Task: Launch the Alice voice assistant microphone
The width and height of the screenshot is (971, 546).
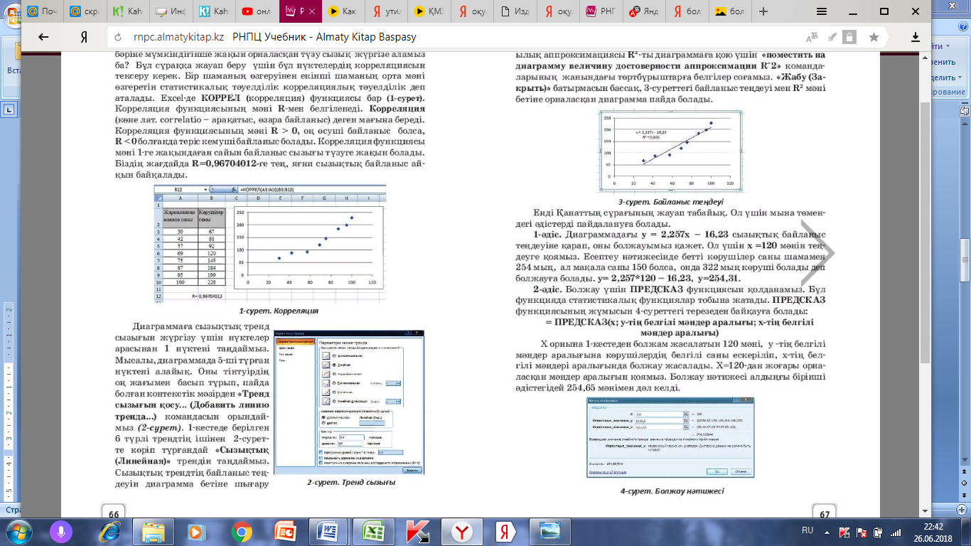Action: 63,531
